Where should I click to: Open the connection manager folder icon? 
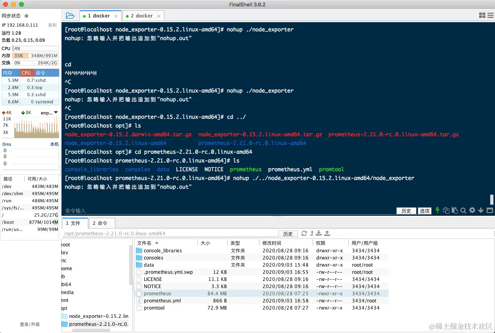[x=70, y=15]
